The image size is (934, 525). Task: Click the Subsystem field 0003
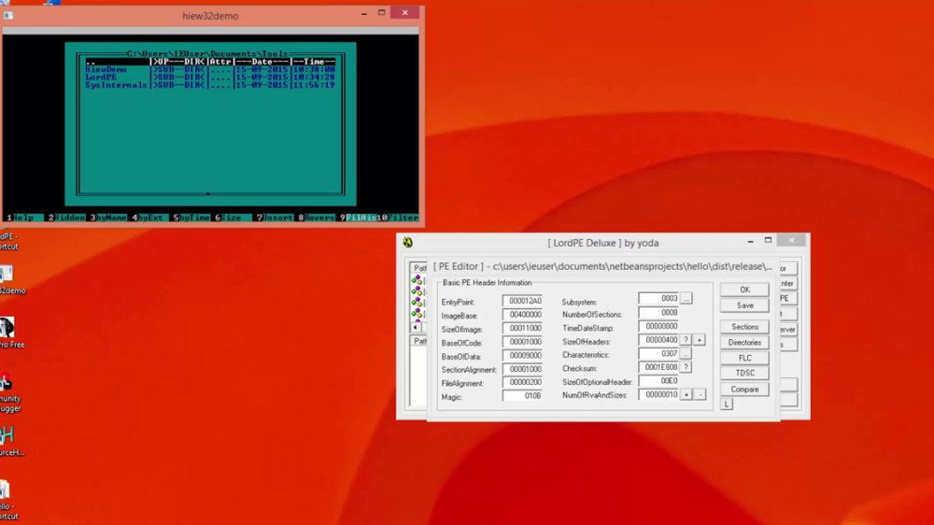tap(658, 298)
